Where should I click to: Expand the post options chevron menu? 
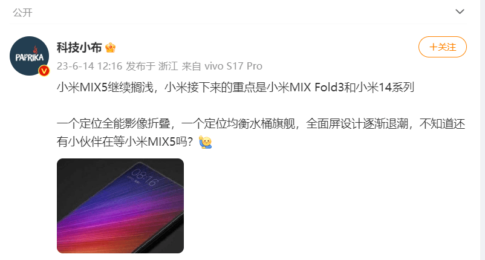460,11
